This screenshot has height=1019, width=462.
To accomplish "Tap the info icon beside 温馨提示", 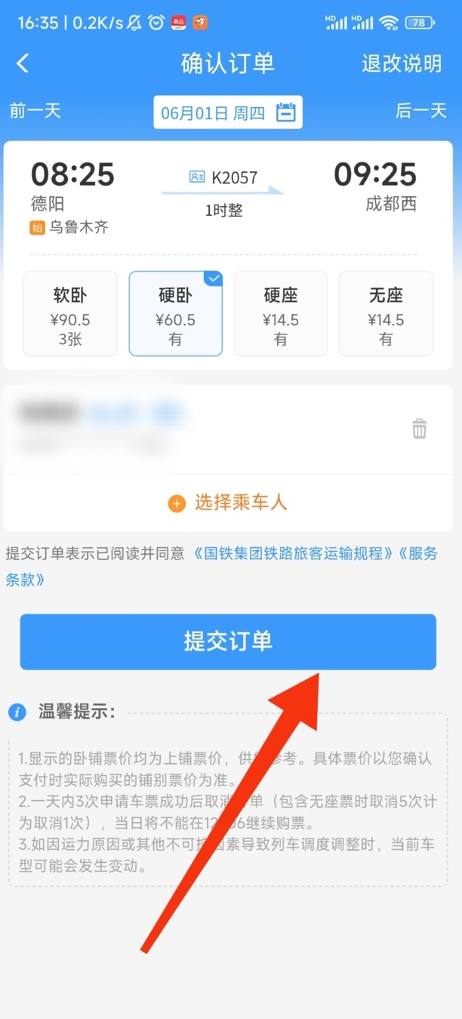I will [17, 712].
